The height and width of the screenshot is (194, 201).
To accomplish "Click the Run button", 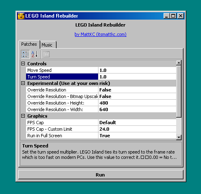I will [100, 175].
